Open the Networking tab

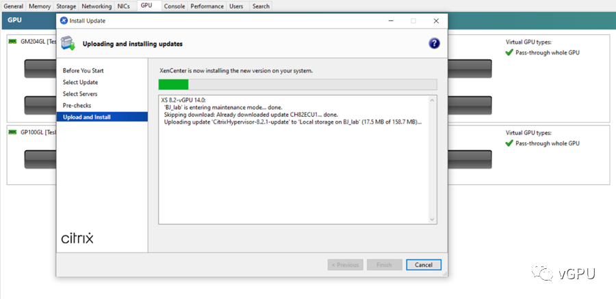tap(97, 6)
